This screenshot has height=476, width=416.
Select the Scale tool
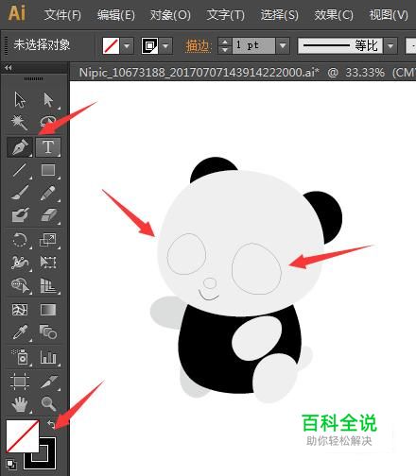coord(48,240)
